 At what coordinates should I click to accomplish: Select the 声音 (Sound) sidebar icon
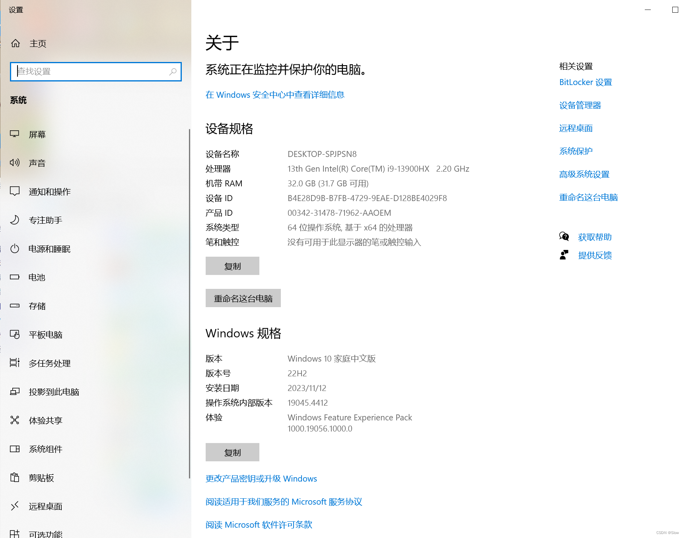point(15,163)
